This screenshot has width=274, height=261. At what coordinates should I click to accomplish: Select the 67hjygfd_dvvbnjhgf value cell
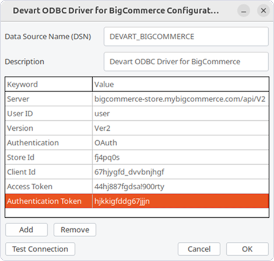pos(181,172)
